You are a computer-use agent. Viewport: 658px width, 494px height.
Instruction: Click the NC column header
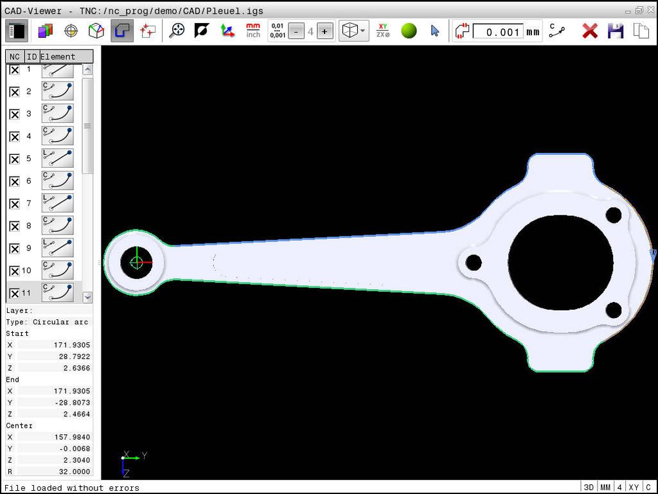point(15,57)
